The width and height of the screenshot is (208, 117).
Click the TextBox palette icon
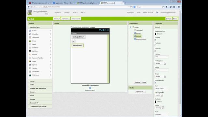(x=30, y=68)
